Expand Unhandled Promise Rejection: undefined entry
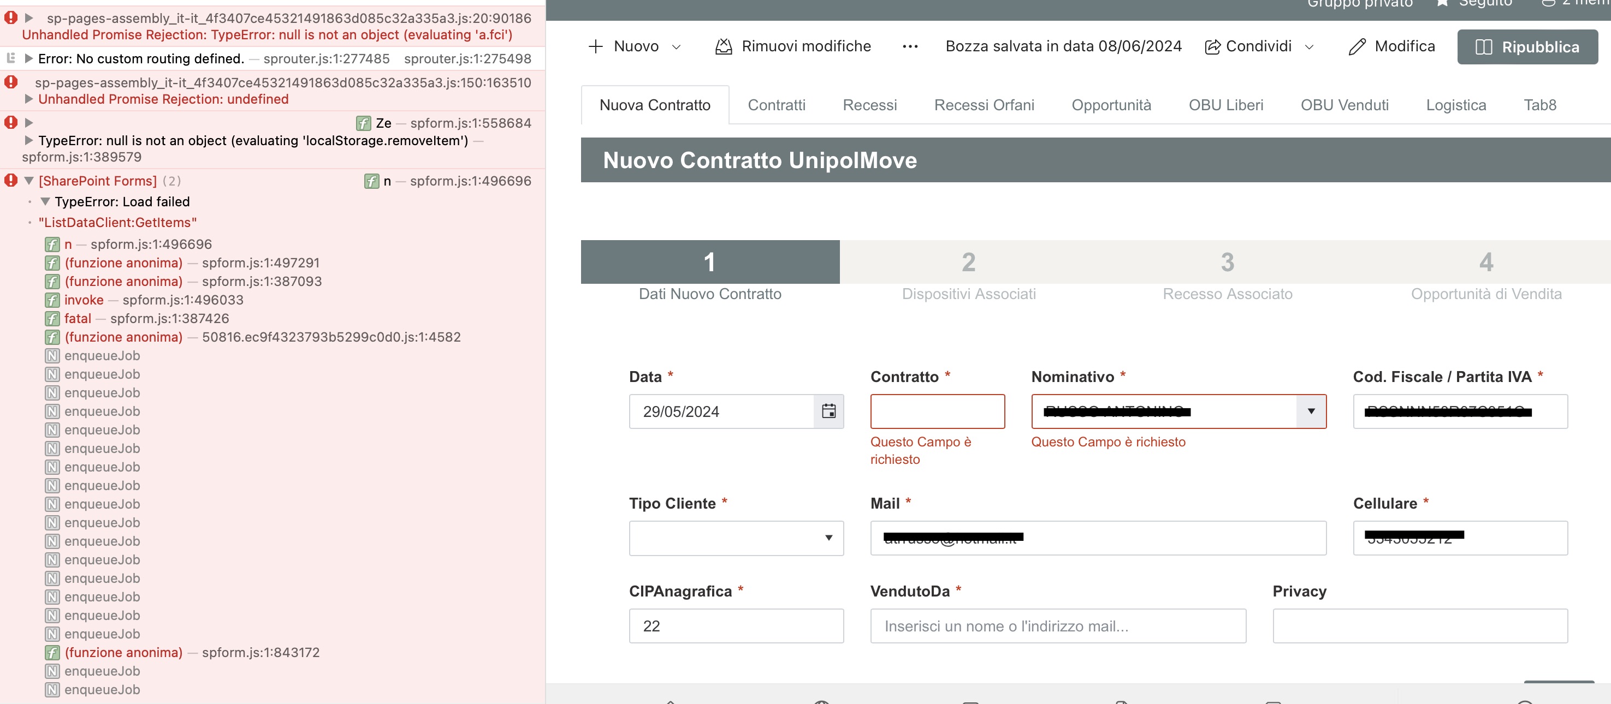Viewport: 1611px width, 704px height. click(28, 99)
